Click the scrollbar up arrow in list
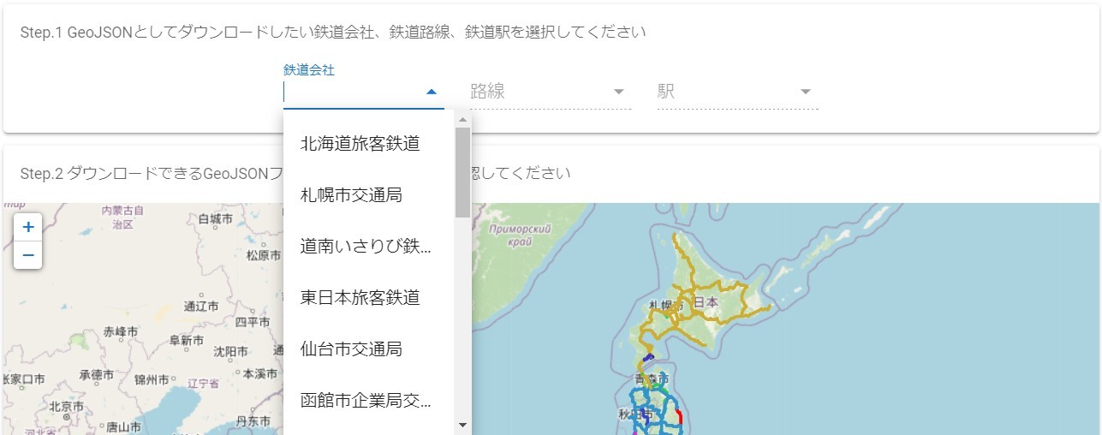 pyautogui.click(x=462, y=120)
